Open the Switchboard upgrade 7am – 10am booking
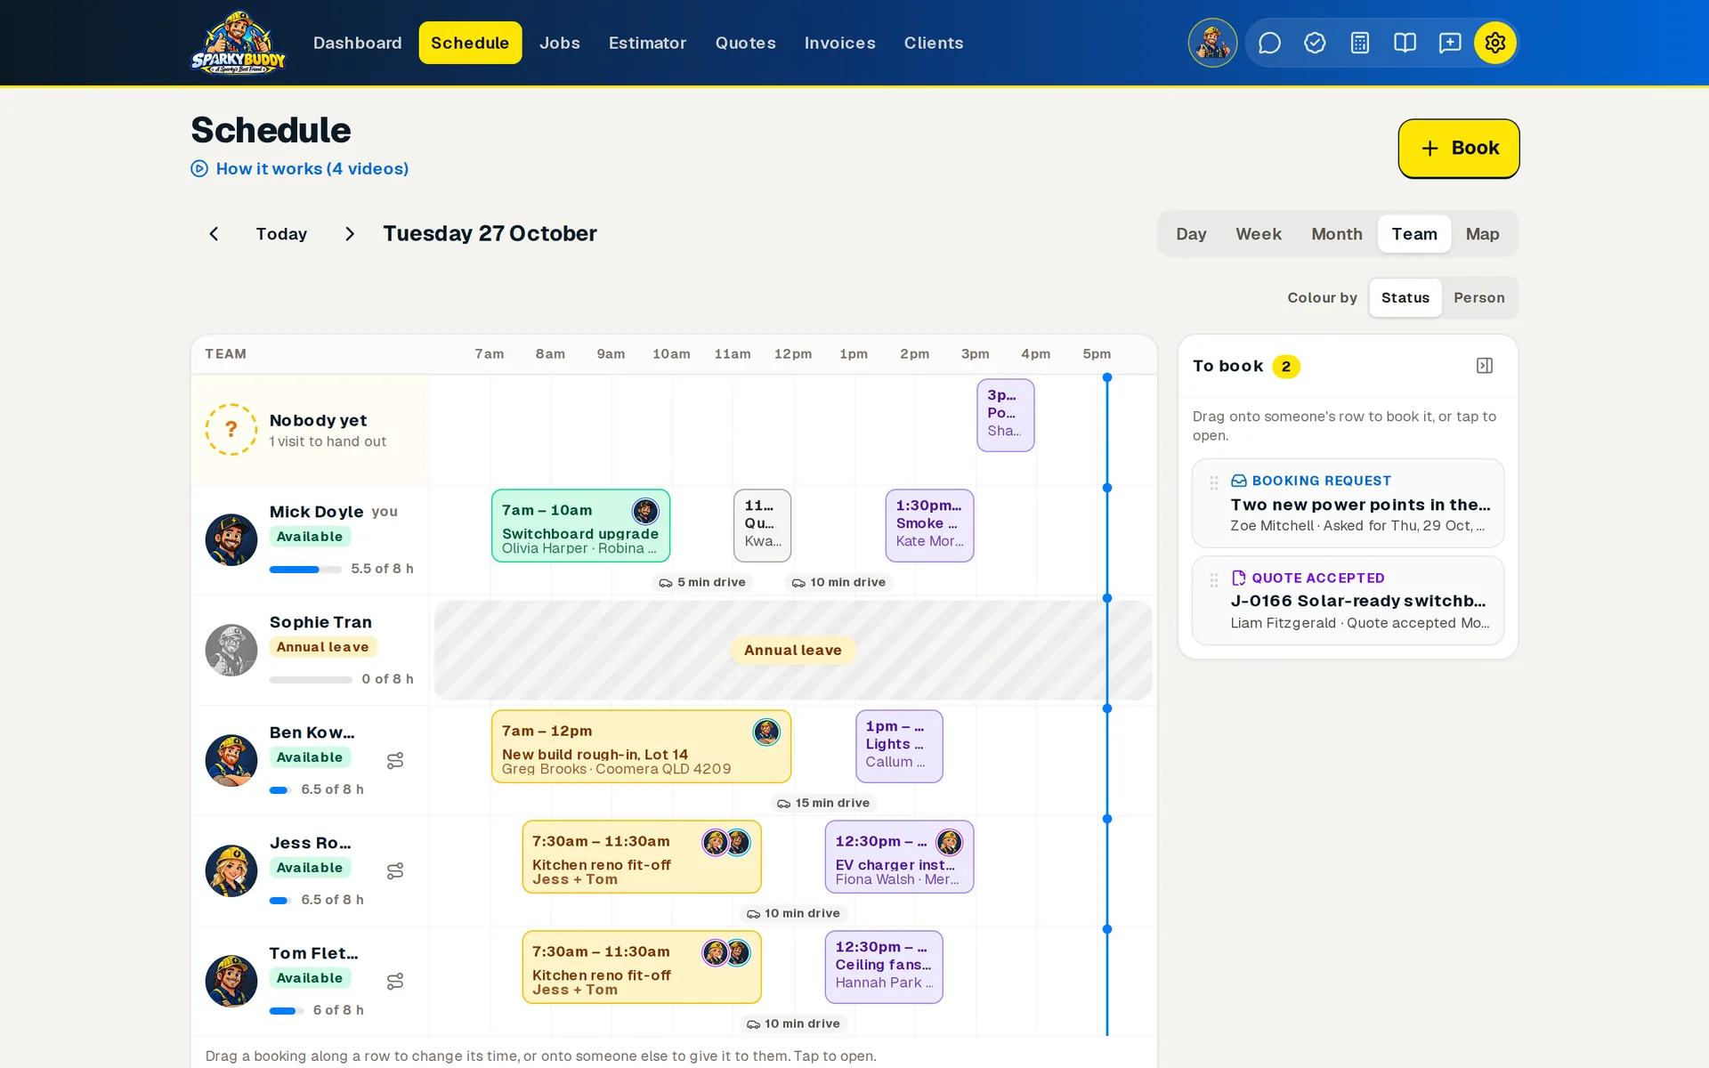 580,526
